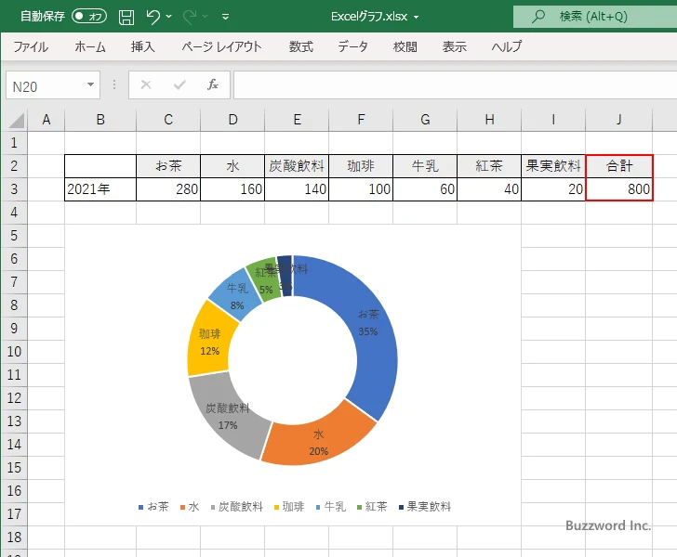Select the cell containing 140
This screenshot has height=557, width=677.
[x=297, y=189]
